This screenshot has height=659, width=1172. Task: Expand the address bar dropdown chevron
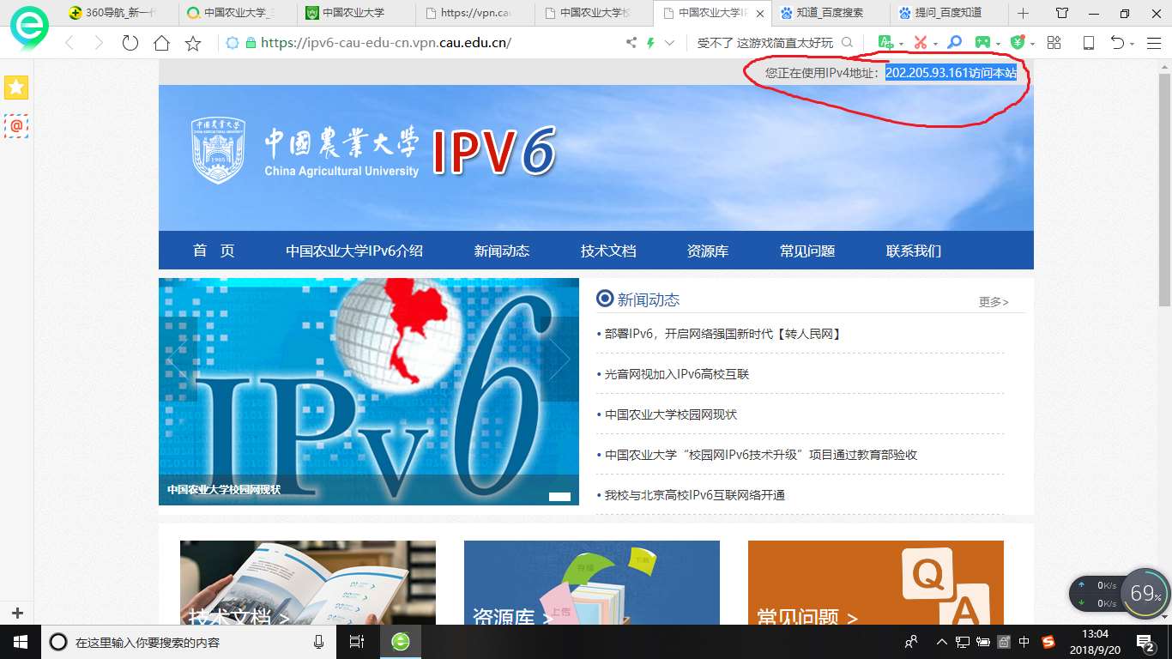[669, 43]
